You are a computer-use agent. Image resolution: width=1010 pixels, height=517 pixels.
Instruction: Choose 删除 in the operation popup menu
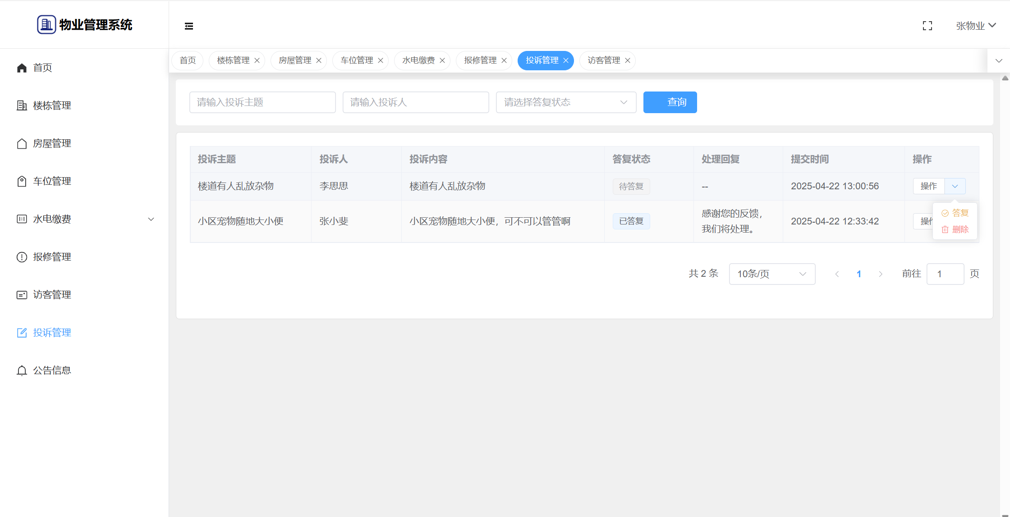(955, 229)
